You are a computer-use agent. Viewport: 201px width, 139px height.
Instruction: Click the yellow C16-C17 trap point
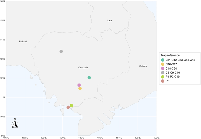pyautogui.click(x=80, y=88)
